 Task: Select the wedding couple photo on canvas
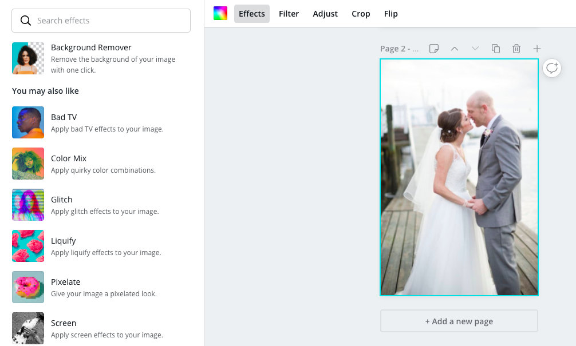tap(459, 177)
